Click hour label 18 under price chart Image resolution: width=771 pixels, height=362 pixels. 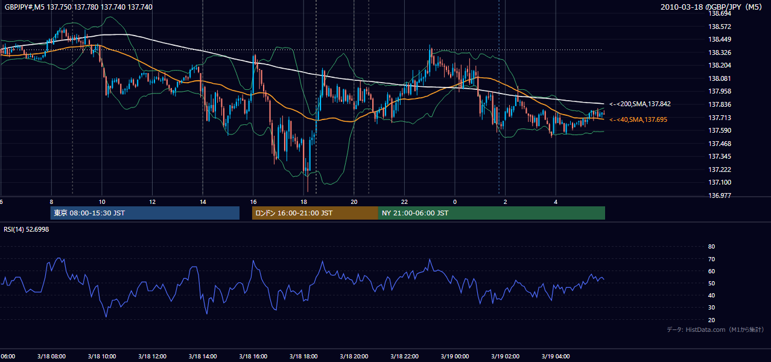304,202
